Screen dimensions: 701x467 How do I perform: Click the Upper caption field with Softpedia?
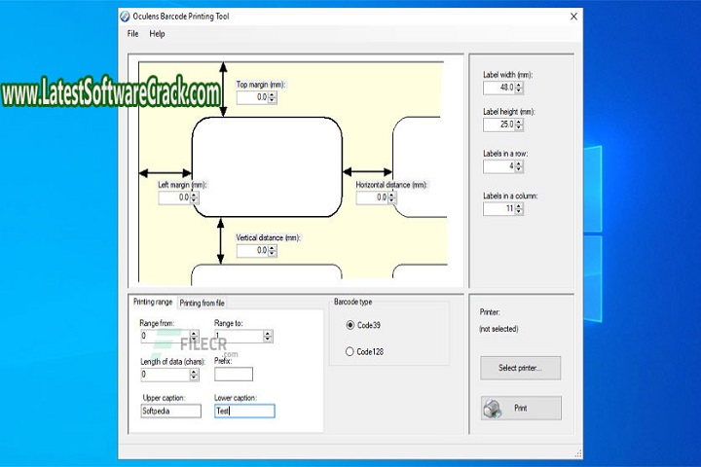click(170, 412)
